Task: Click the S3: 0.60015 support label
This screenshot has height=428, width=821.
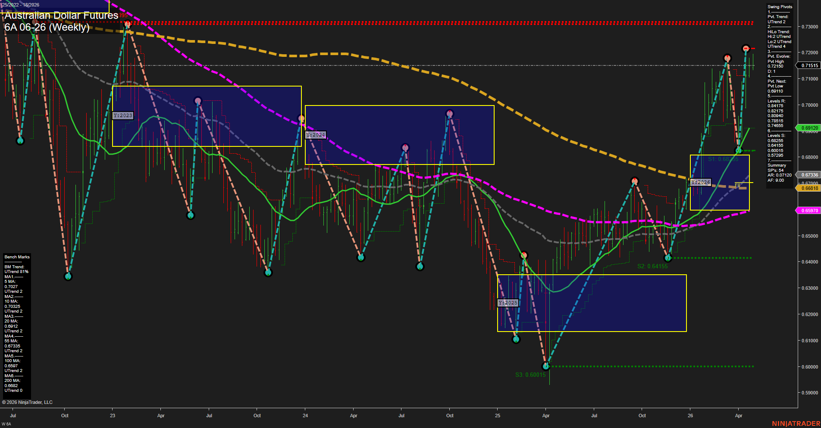Action: click(530, 375)
